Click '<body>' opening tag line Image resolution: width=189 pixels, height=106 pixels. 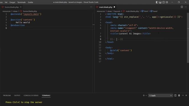109,48
